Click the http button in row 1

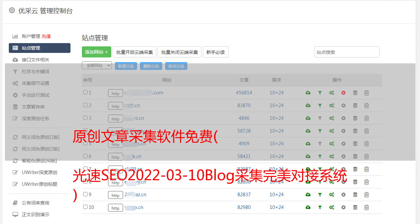click(116, 93)
